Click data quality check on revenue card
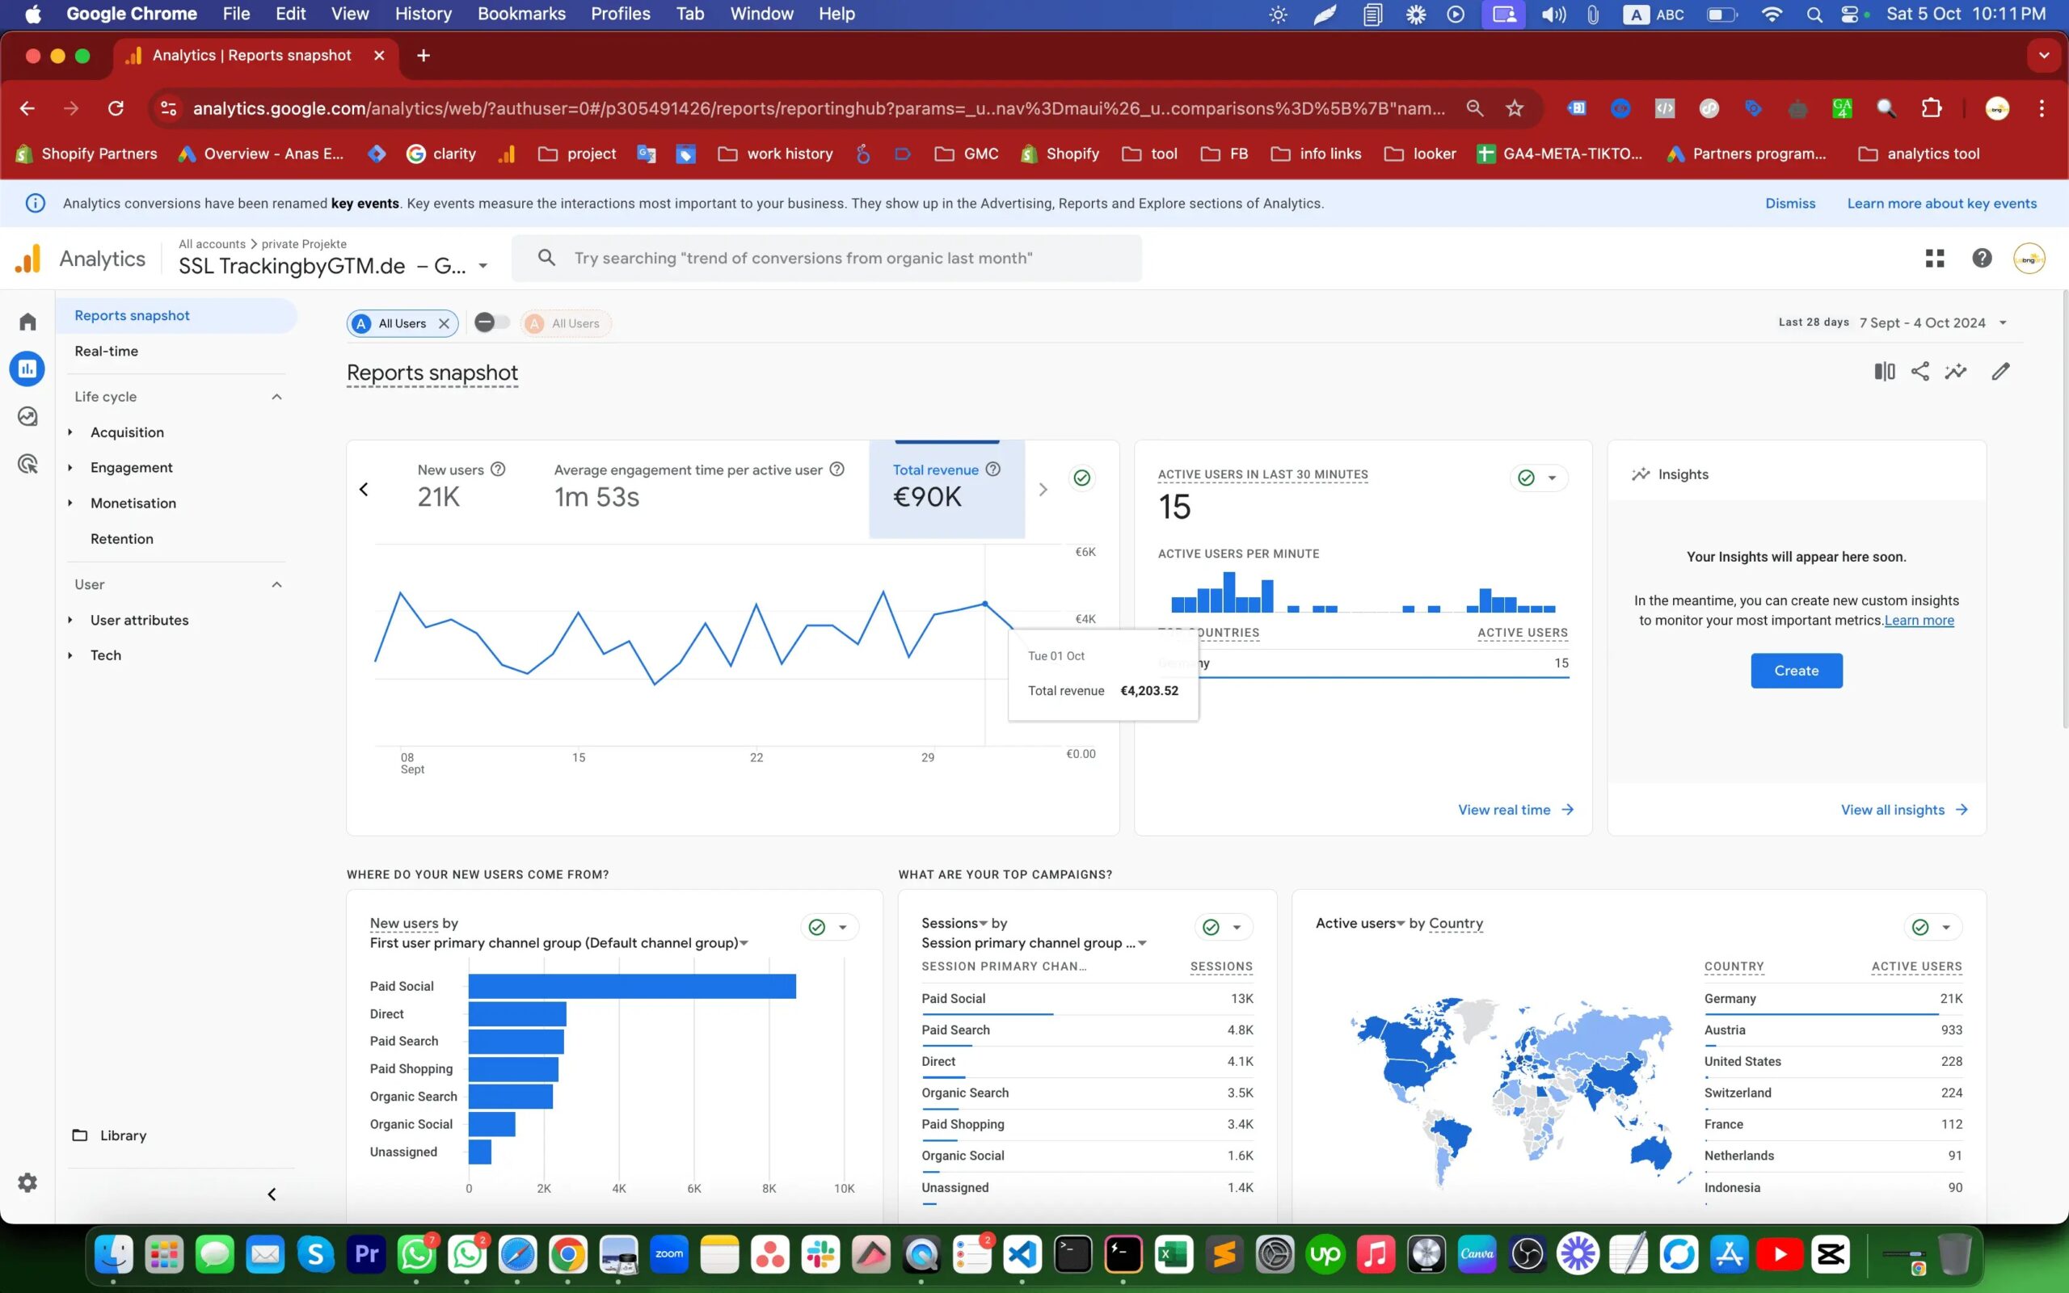 click(1081, 477)
